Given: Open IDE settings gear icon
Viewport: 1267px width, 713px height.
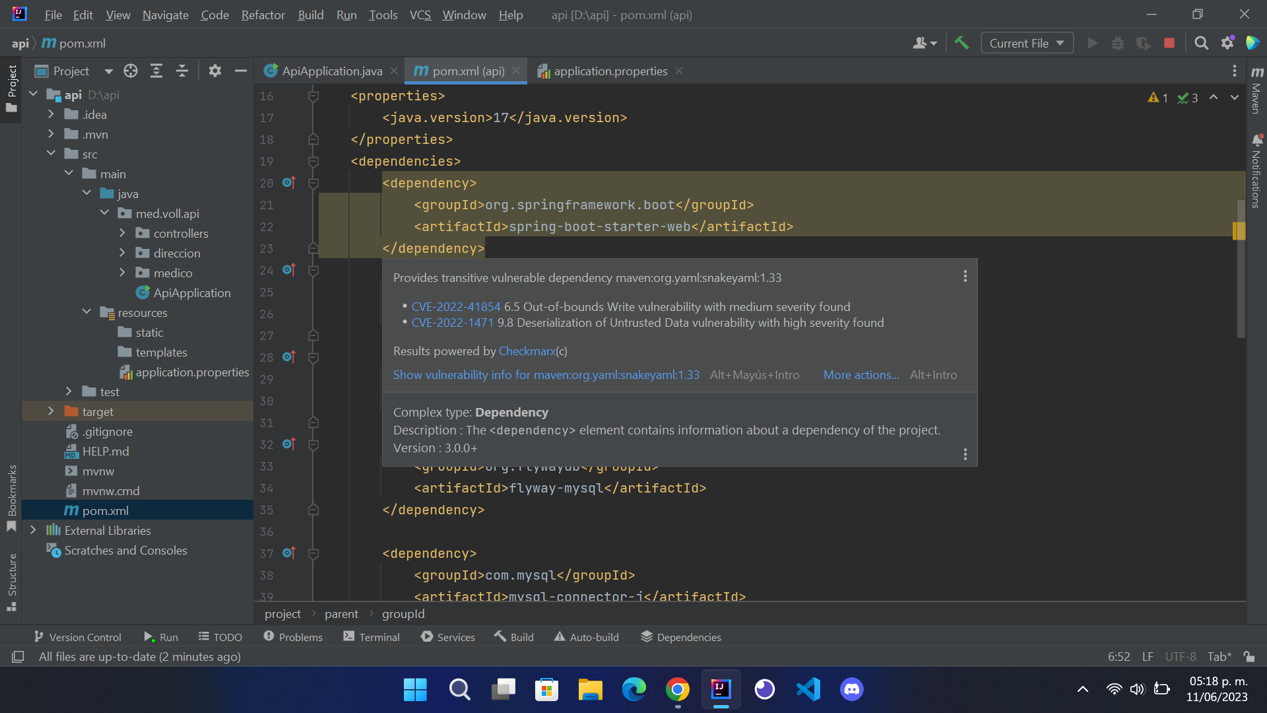Looking at the screenshot, I should 1227,43.
